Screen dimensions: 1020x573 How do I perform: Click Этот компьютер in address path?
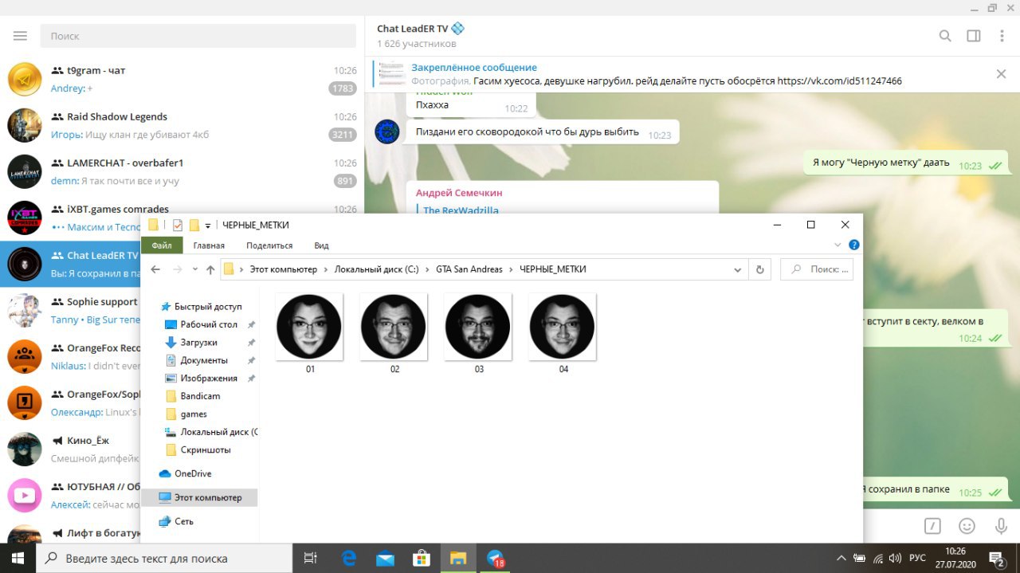coord(284,269)
